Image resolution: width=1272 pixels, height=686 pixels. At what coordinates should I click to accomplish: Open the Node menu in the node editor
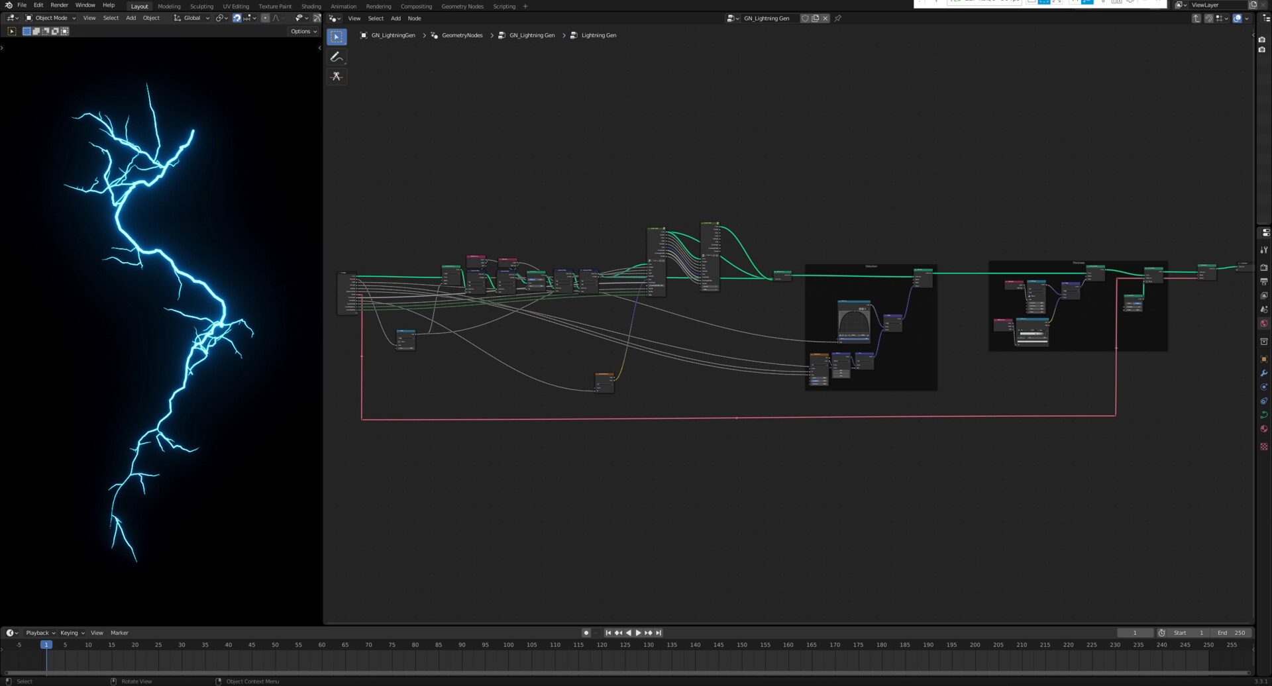coord(414,18)
